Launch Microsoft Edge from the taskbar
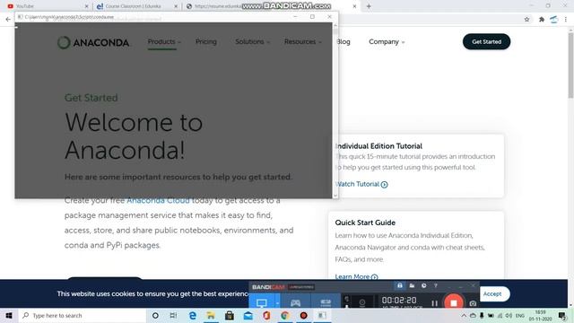The image size is (574, 323). pyautogui.click(x=192, y=315)
